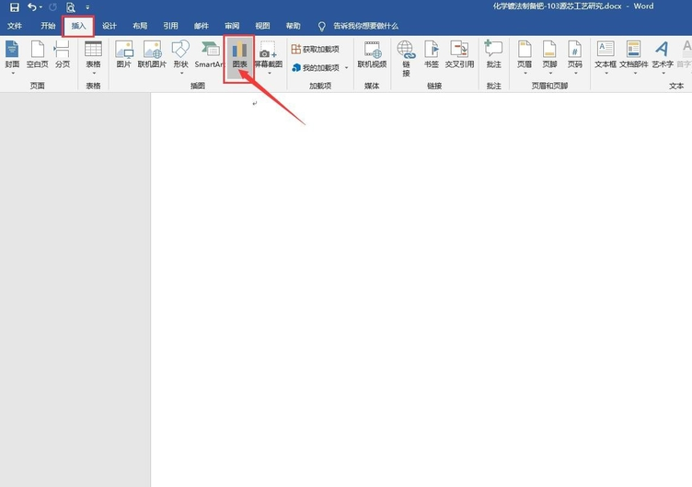Viewport: 692px width, 487px height.
Task: Insert a cross-reference with 交叉引用
Action: [x=459, y=54]
